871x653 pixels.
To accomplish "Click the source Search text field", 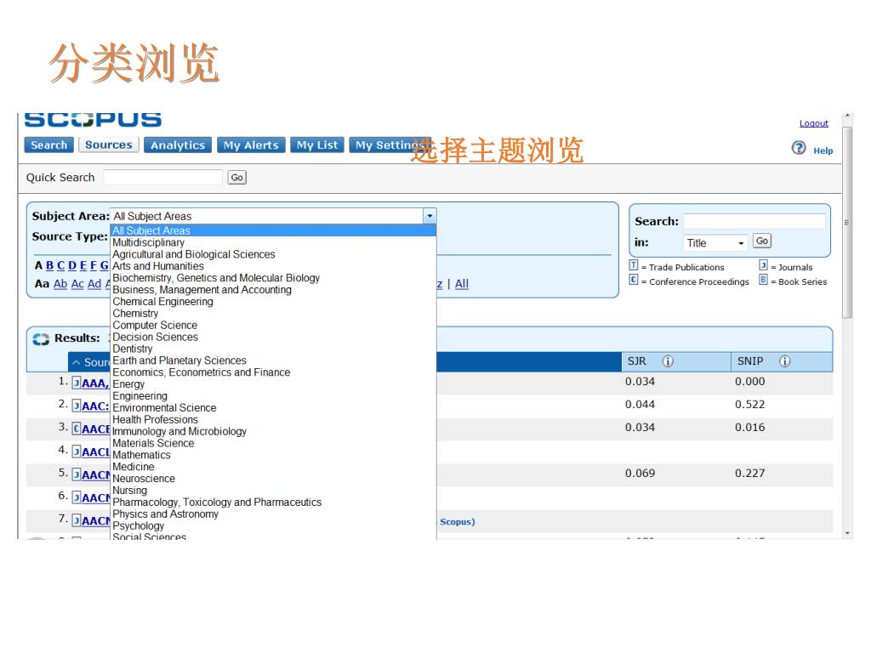I will pyautogui.click(x=754, y=221).
